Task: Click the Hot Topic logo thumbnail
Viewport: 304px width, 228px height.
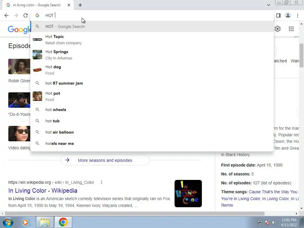Action: [37, 39]
